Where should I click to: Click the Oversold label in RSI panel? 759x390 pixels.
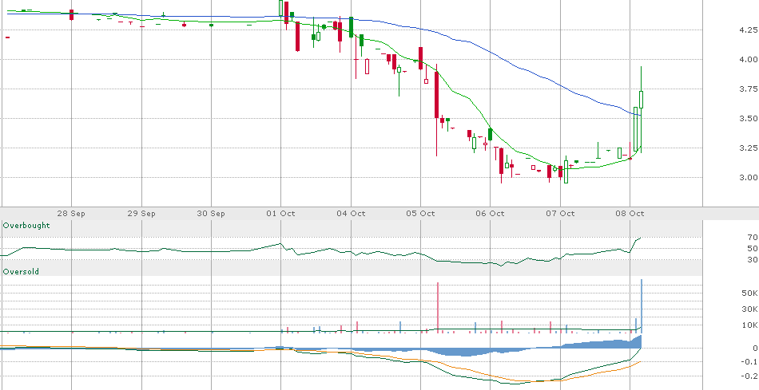point(21,272)
